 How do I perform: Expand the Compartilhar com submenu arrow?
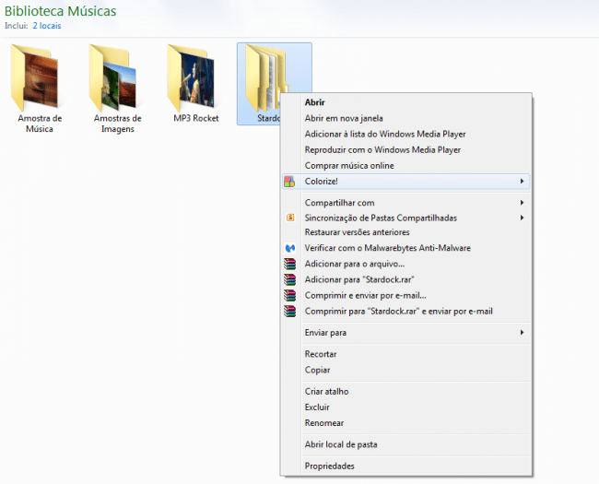tap(523, 203)
